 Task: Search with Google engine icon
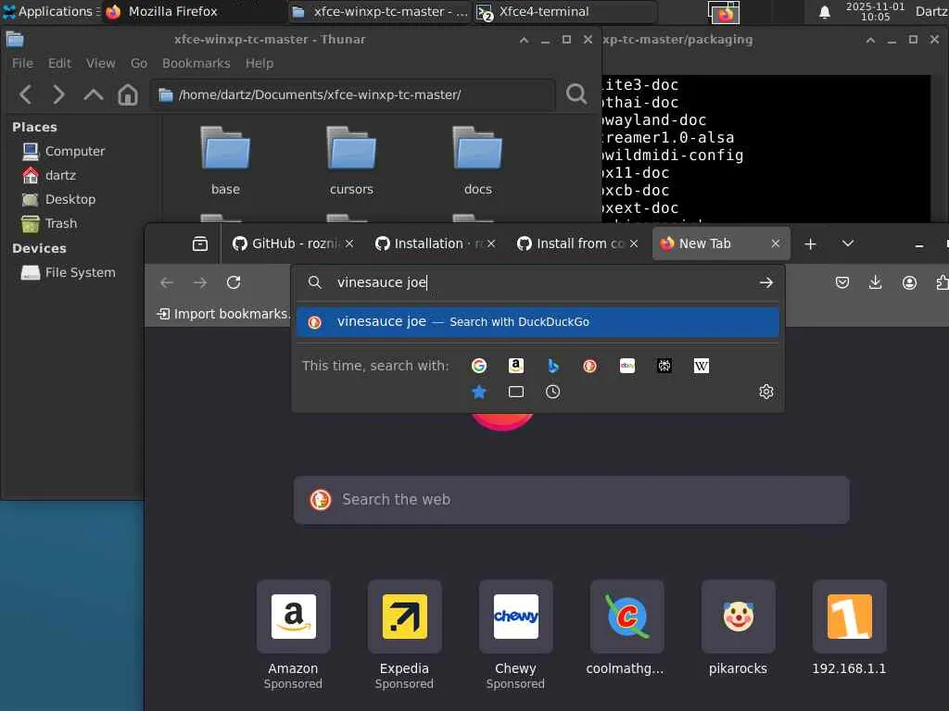point(479,366)
